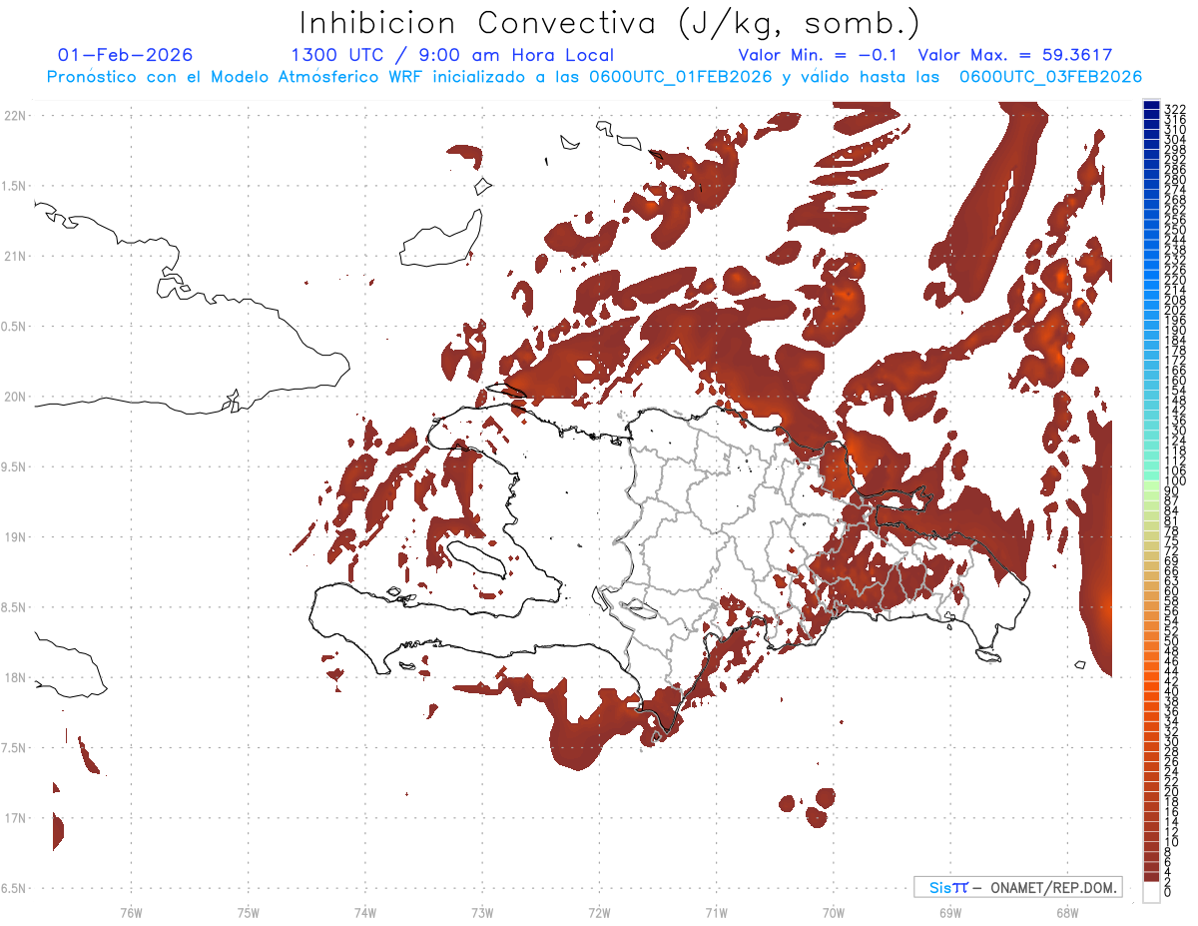Click the 19N latitude label

[x=15, y=537]
